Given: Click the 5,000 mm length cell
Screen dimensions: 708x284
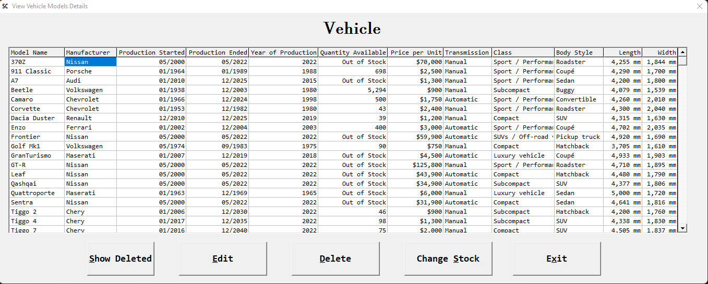Looking at the screenshot, I should (x=623, y=193).
